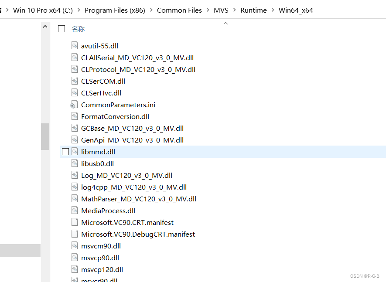Click the CLSerCOM.dll file icon
Image resolution: width=386 pixels, height=282 pixels.
coord(75,81)
